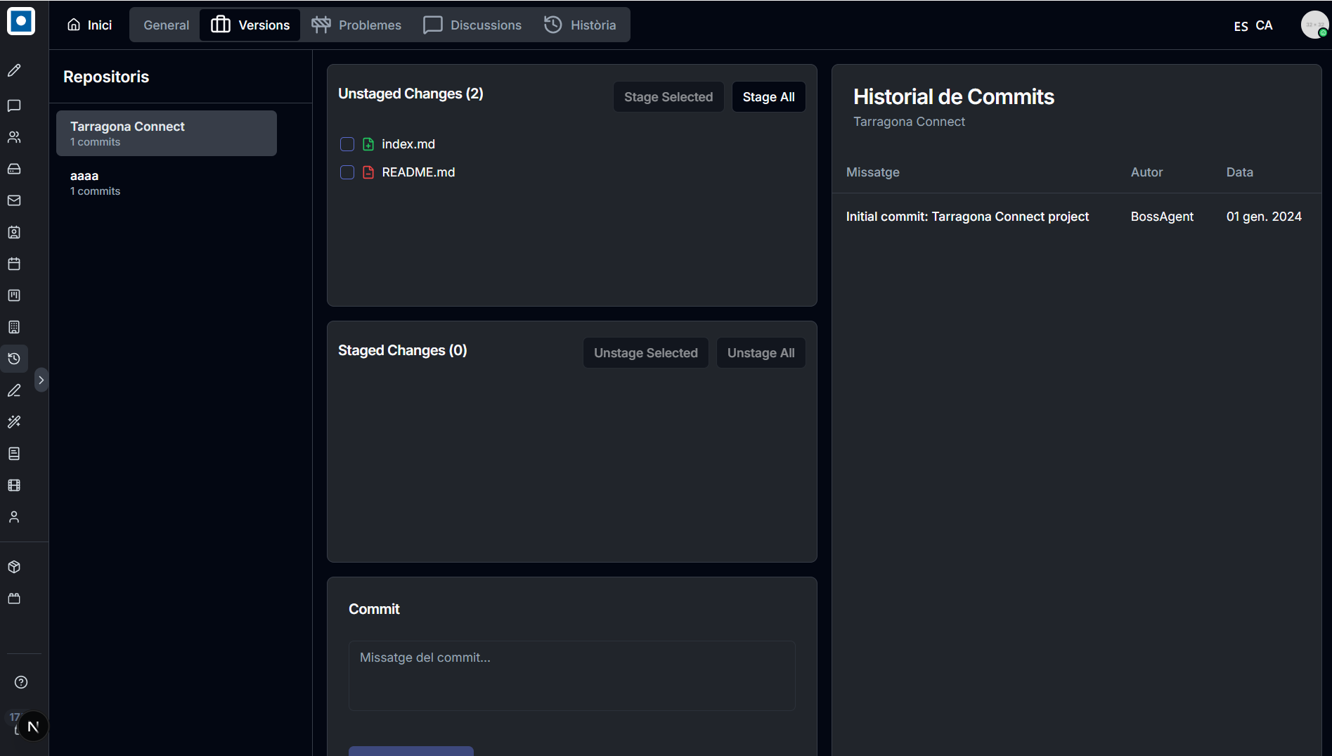Go to Inici home link
The height and width of the screenshot is (756, 1332).
click(x=89, y=25)
